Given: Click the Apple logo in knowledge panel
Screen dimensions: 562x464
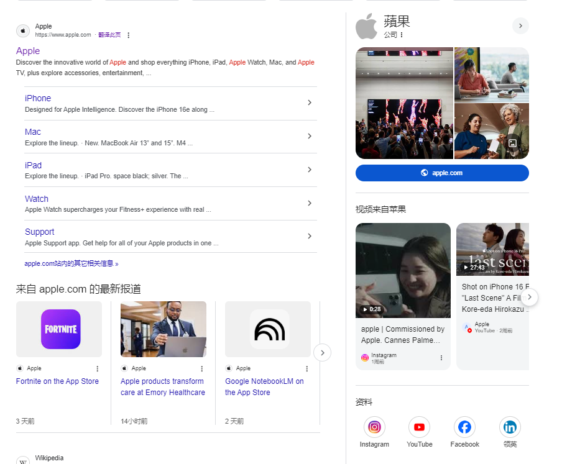Looking at the screenshot, I should click(366, 26).
